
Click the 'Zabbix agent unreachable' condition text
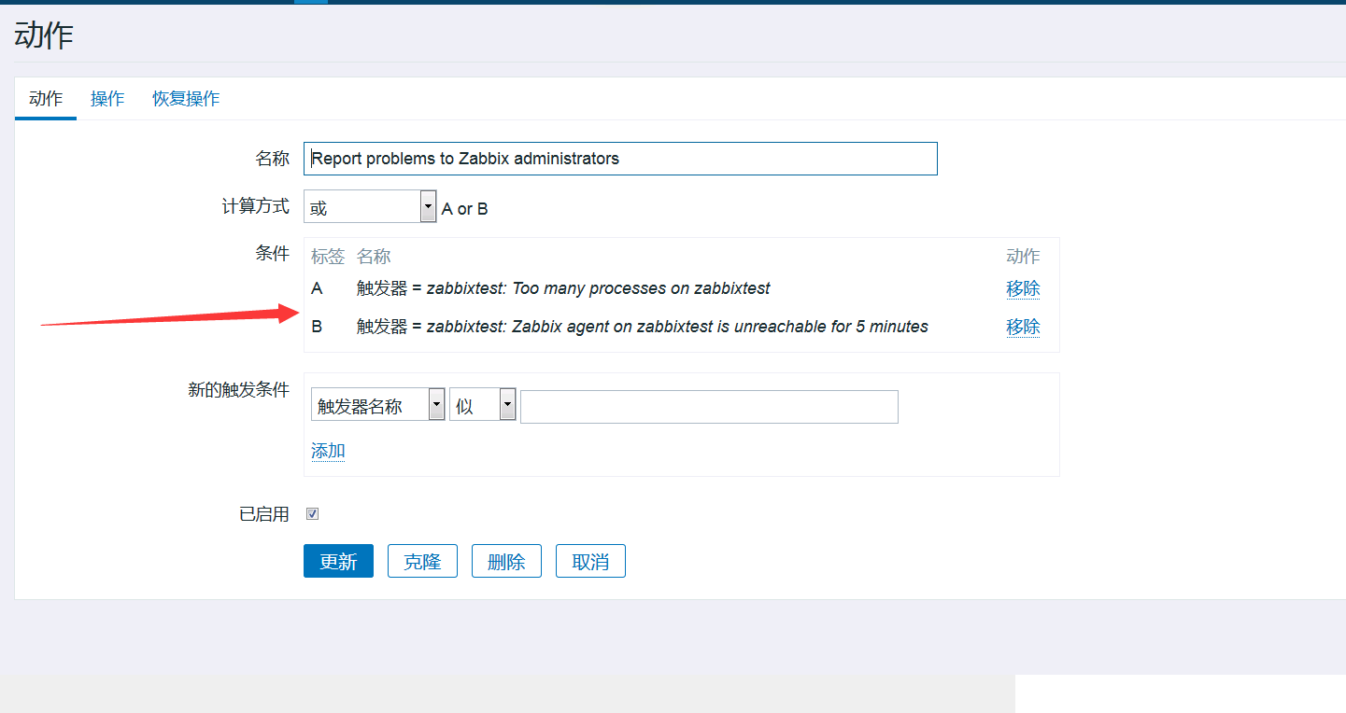point(643,327)
